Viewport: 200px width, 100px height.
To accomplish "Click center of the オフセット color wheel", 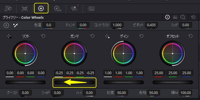I will [172, 53].
